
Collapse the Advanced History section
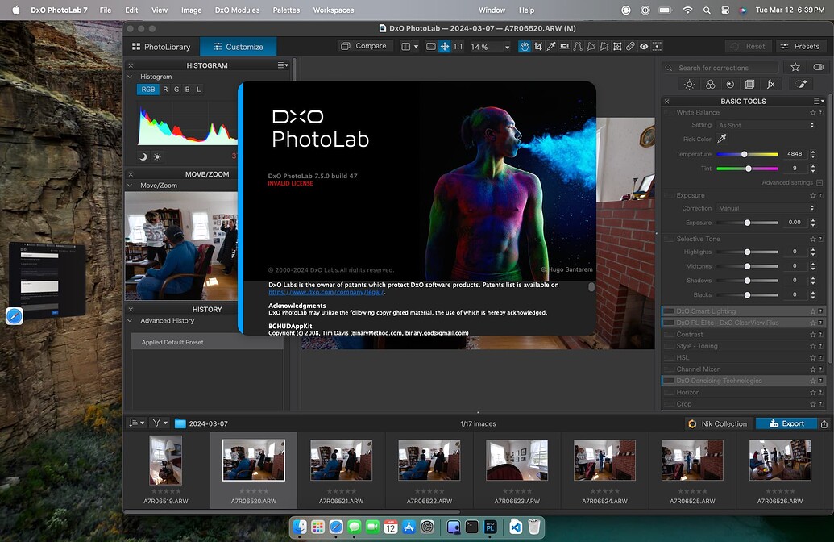click(130, 321)
